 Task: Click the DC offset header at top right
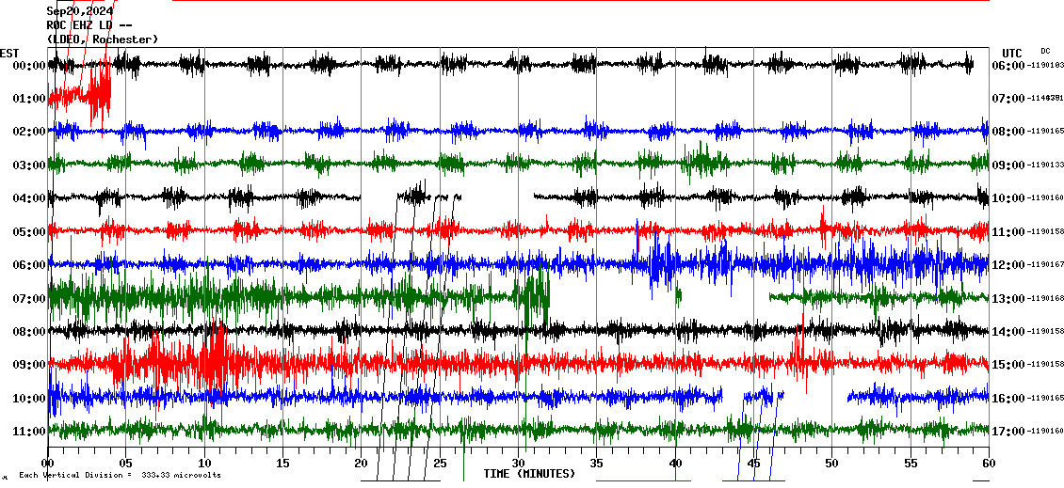pos(1045,51)
